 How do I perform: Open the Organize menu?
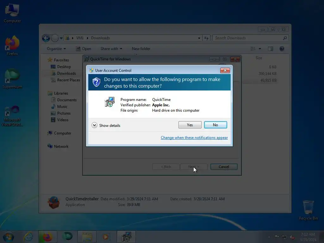tap(56, 49)
